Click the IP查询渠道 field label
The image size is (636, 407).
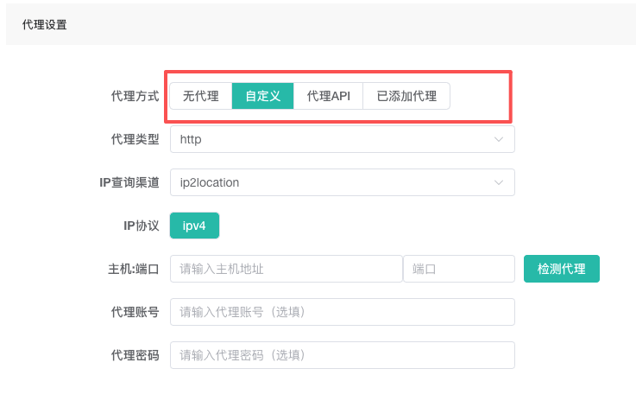129,182
